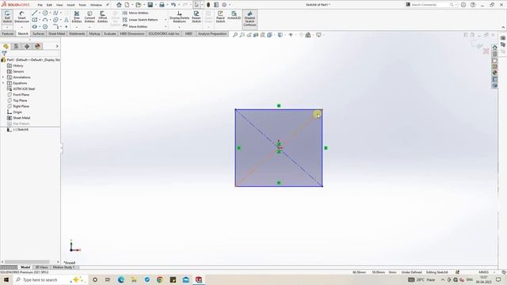Image resolution: width=507 pixels, height=285 pixels.
Task: Open the FeatureManager design tree tab
Action: [6, 47]
